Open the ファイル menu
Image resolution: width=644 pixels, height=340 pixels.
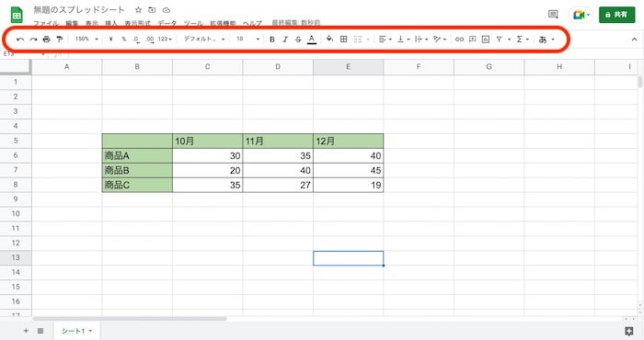[46, 23]
